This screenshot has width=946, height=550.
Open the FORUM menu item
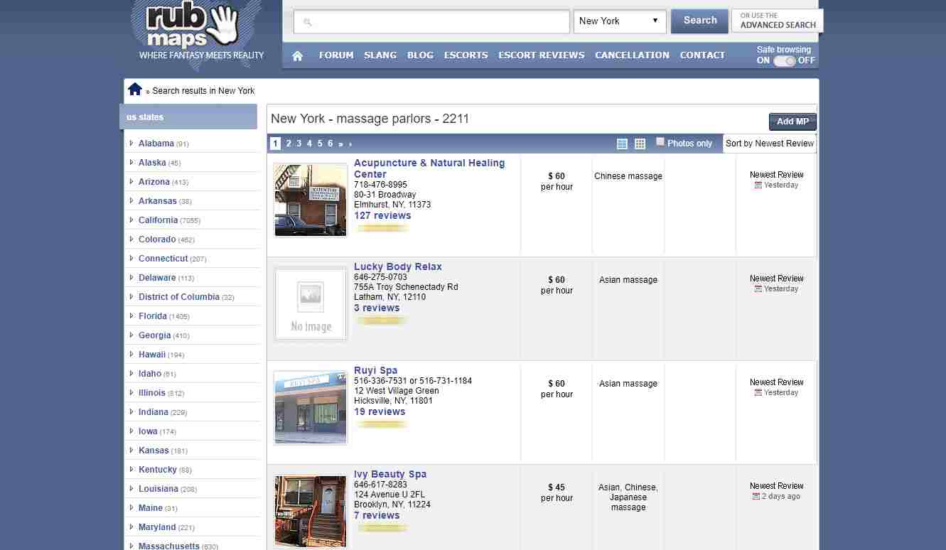[336, 55]
